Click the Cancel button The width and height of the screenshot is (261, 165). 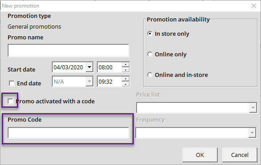coord(240,155)
